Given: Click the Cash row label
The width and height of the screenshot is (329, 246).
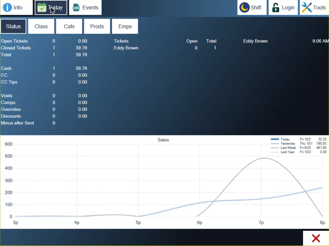Looking at the screenshot, I should 6,68.
